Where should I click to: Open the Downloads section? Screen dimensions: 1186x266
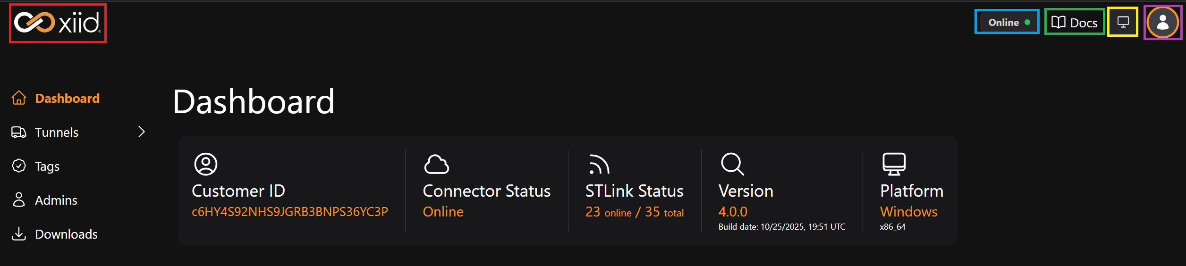tap(66, 234)
